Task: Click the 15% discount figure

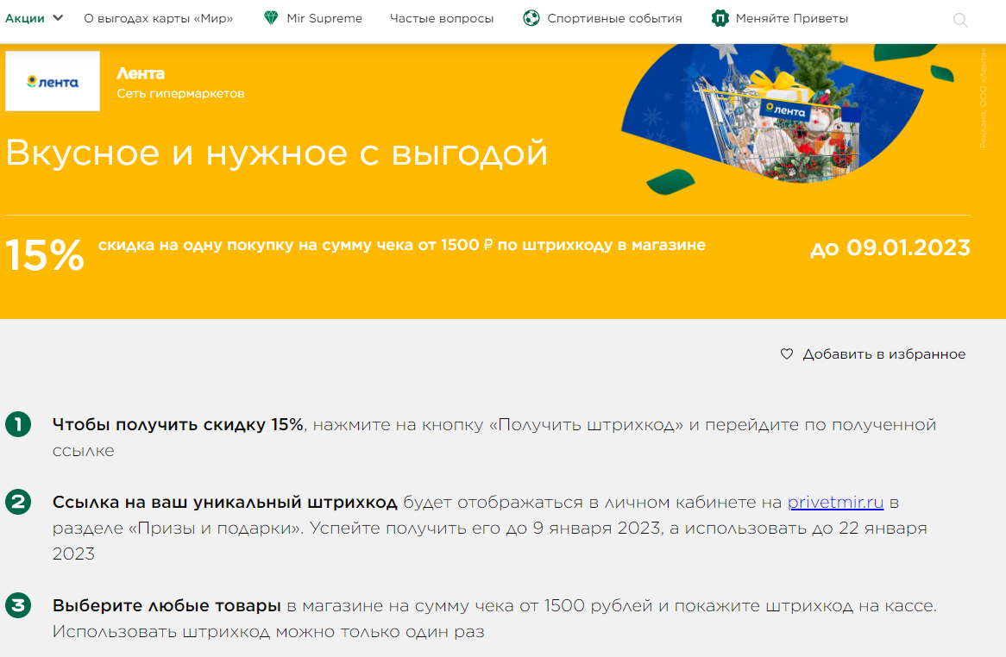Action: [x=45, y=255]
